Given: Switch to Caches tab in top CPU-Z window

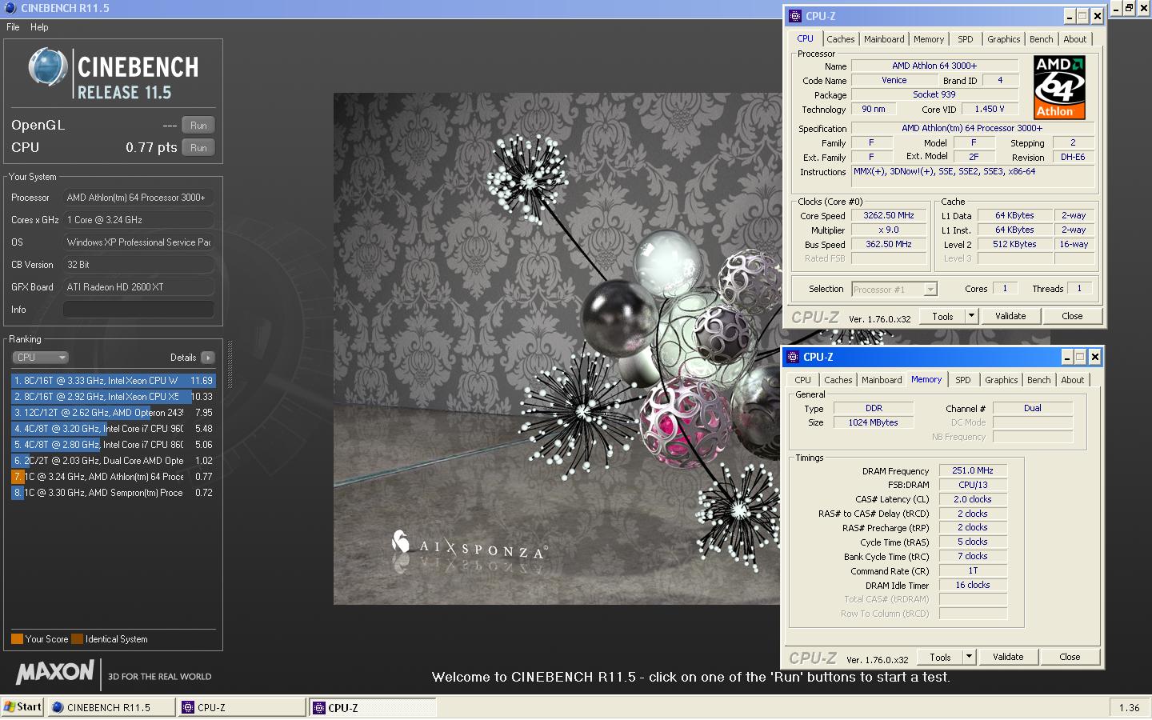Looking at the screenshot, I should tap(840, 39).
